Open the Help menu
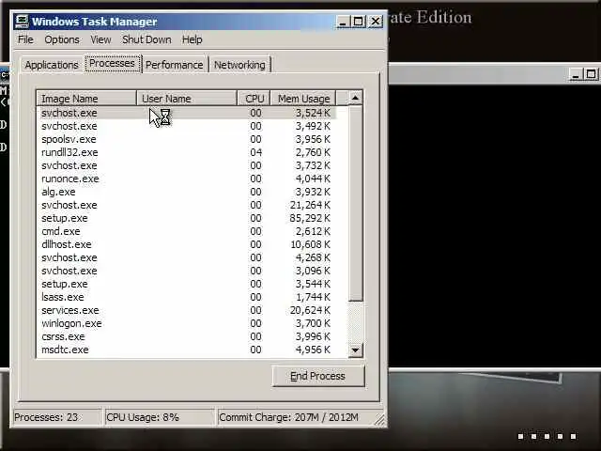The image size is (601, 451). click(192, 39)
